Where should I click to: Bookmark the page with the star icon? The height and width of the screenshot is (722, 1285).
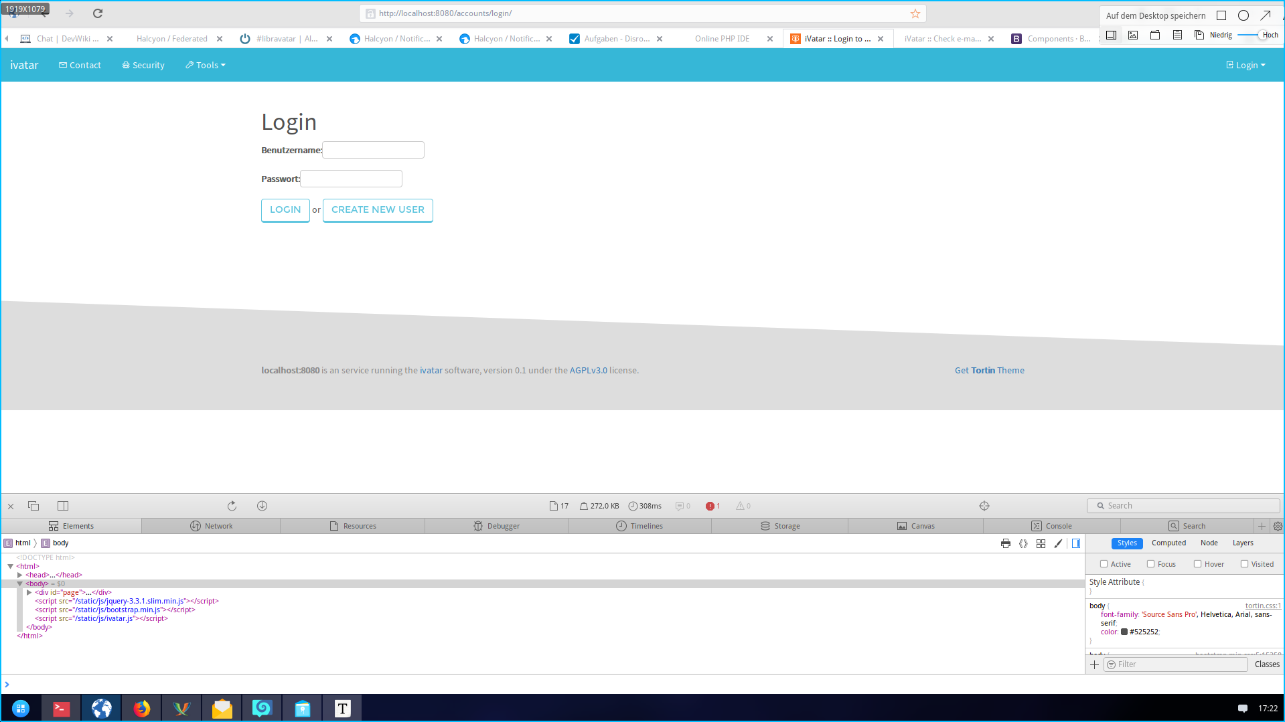[x=915, y=13]
